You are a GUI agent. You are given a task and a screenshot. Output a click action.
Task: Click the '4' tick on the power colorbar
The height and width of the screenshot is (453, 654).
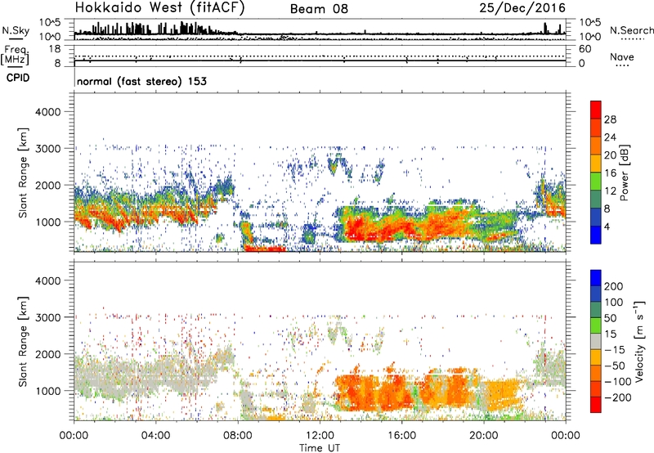coord(607,226)
